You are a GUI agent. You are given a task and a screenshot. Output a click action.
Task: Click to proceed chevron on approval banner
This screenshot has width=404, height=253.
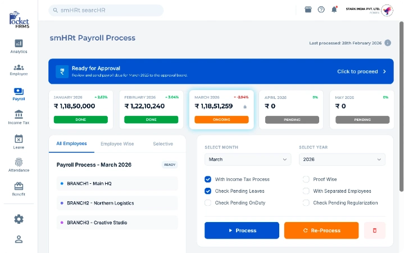point(384,71)
